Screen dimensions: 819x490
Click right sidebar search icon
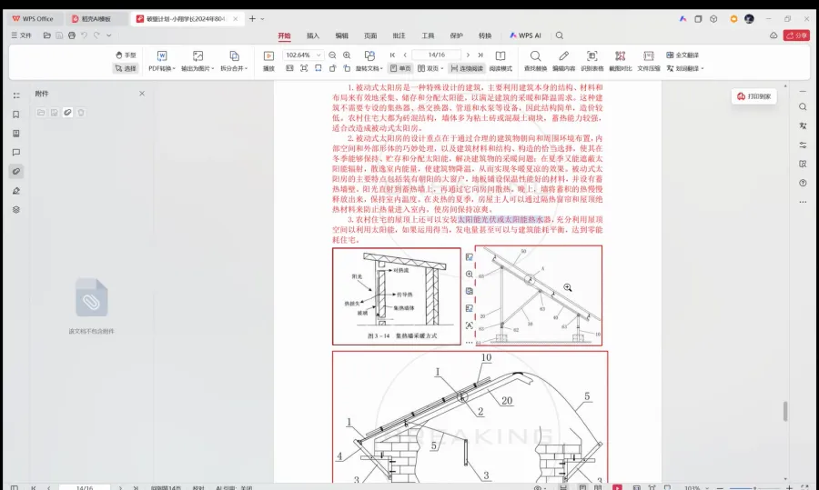(x=803, y=107)
